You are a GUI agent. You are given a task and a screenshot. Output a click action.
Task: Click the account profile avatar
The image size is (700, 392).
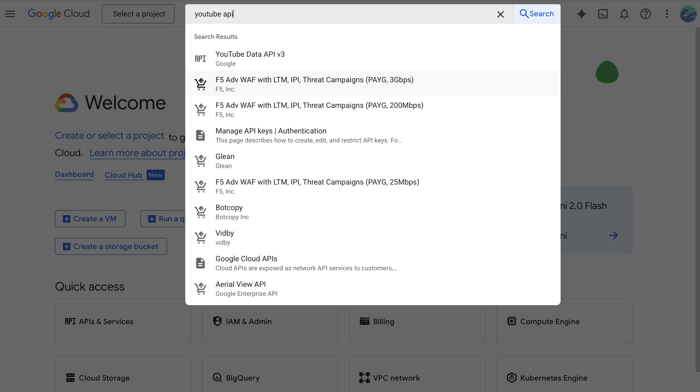click(x=688, y=14)
